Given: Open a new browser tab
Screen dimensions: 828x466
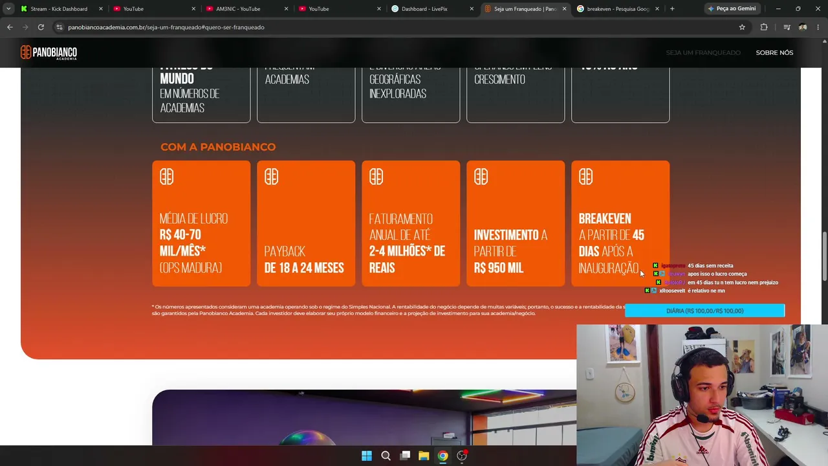Looking at the screenshot, I should [x=672, y=9].
